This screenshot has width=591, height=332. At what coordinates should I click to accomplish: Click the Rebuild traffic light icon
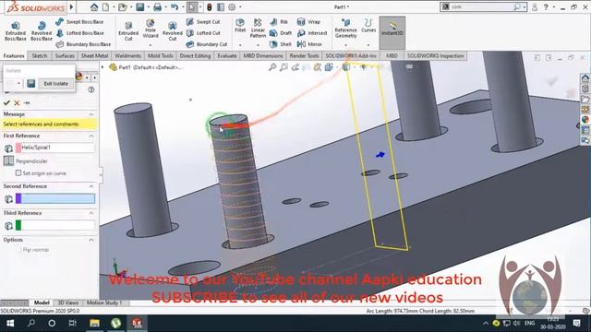click(x=210, y=6)
